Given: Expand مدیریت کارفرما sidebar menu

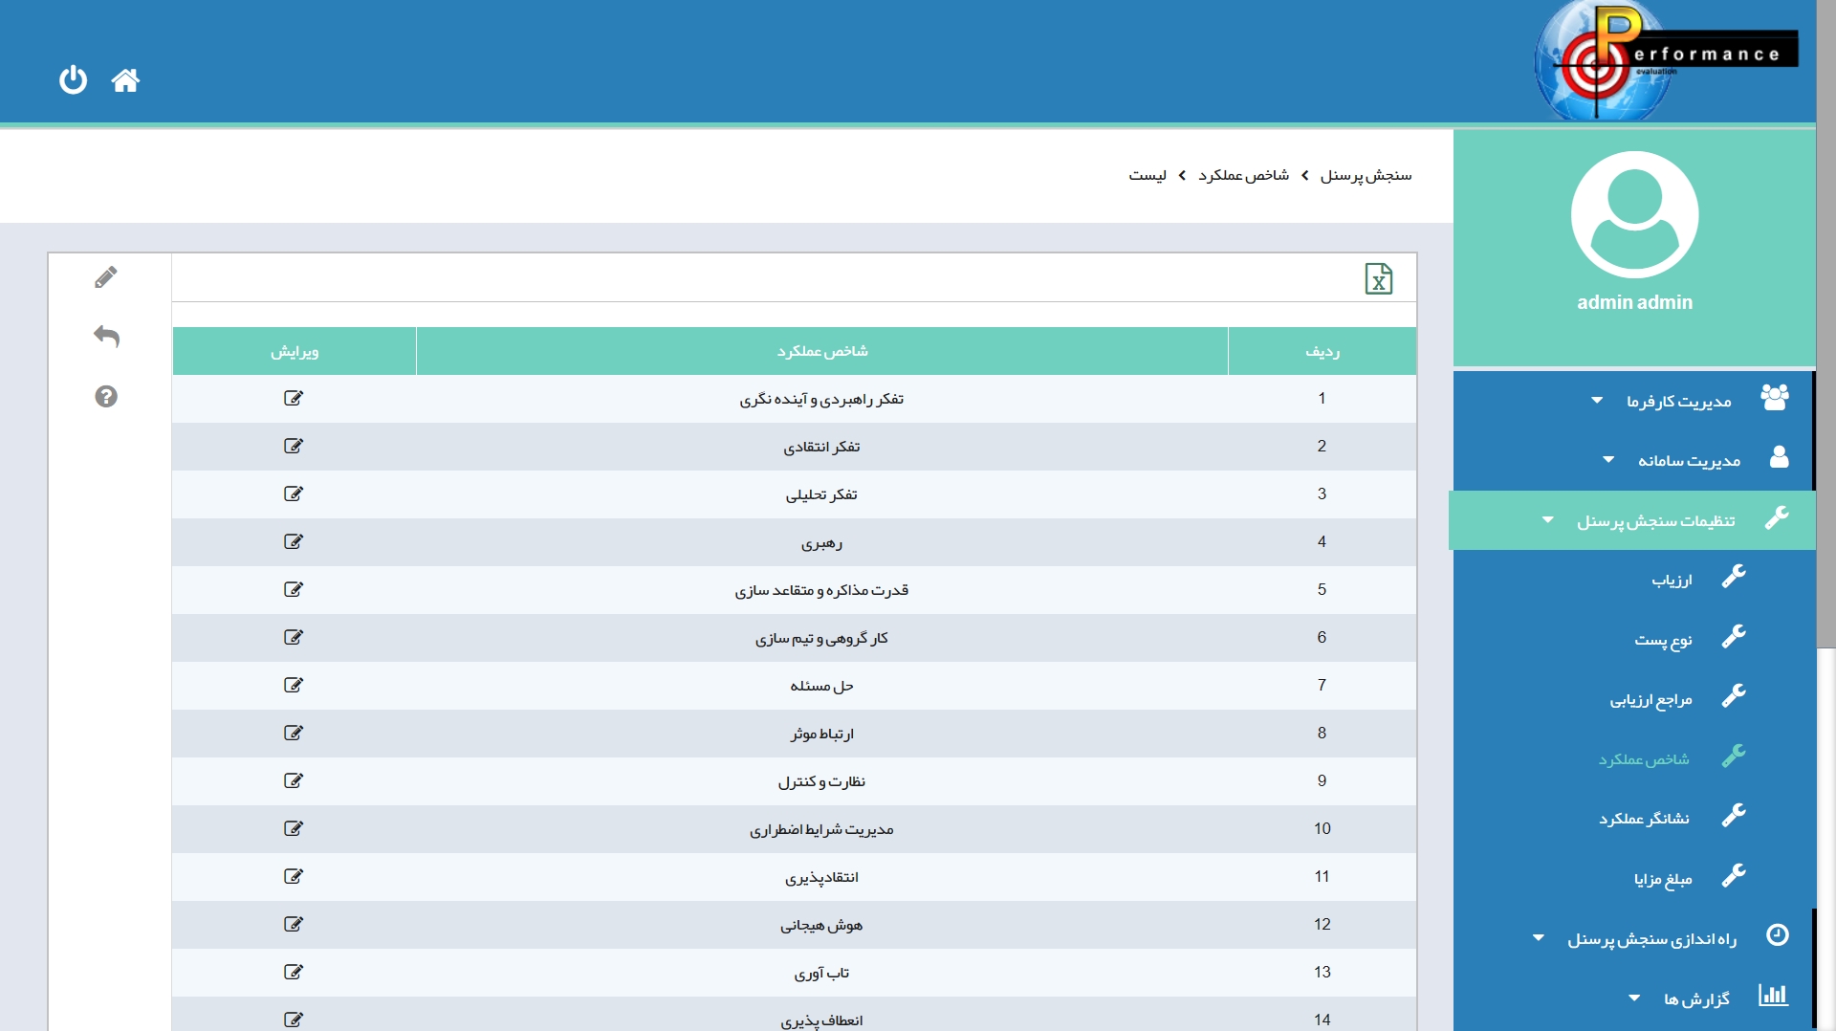Looking at the screenshot, I should click(1678, 401).
